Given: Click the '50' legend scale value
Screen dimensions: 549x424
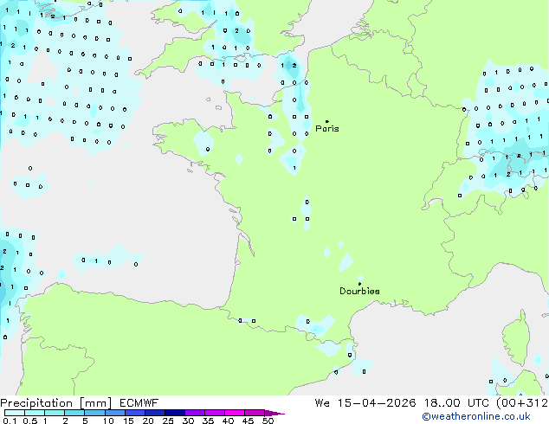Looking at the screenshot, I should coord(268,421).
